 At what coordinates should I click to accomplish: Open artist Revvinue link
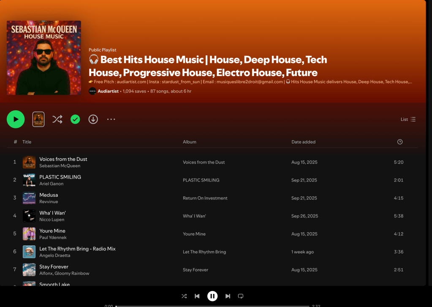[x=49, y=202]
